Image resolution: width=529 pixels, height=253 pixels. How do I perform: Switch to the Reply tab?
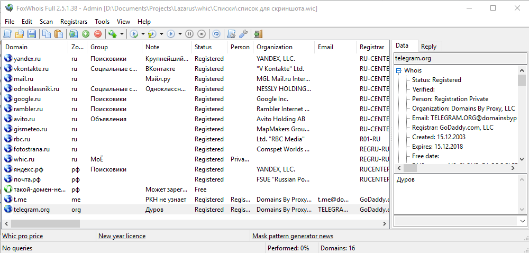pos(429,47)
